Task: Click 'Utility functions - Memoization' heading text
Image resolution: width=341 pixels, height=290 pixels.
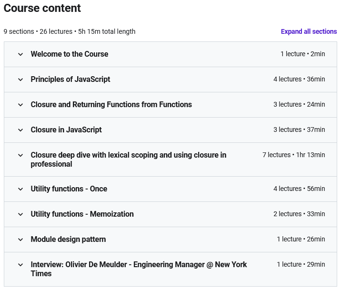Action: [x=82, y=214]
